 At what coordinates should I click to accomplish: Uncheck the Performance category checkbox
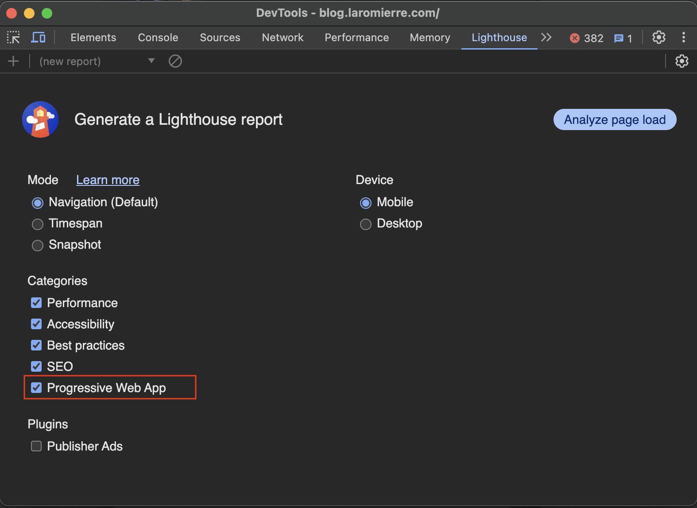coord(36,303)
